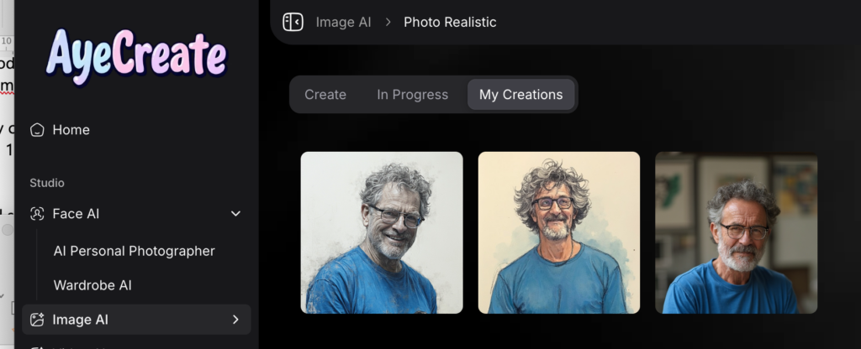This screenshot has width=861, height=349.
Task: Click the sidebar collapse toggle icon
Action: (x=293, y=22)
